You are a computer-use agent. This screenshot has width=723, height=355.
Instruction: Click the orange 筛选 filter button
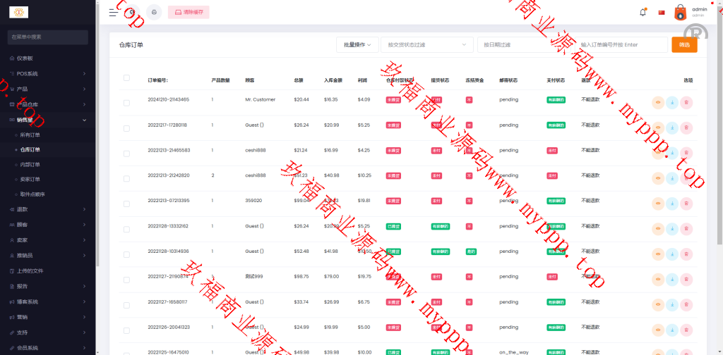[x=684, y=44]
